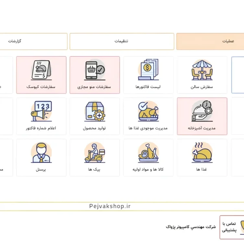Screen dimensions: 244x244
Task: Open سفارش سالن hall order tile
Action: (202, 75)
